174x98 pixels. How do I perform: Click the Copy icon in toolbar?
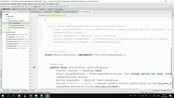click(x=16, y=7)
